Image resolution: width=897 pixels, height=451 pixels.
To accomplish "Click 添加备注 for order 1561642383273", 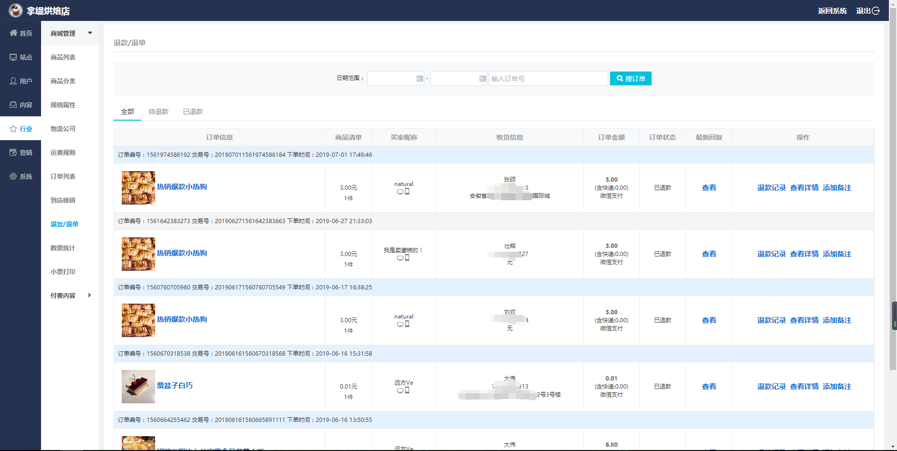I will (837, 254).
